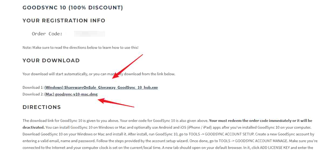
Task: Open the Mac goodsync-v10-mac.dmg download link
Action: coord(71,94)
